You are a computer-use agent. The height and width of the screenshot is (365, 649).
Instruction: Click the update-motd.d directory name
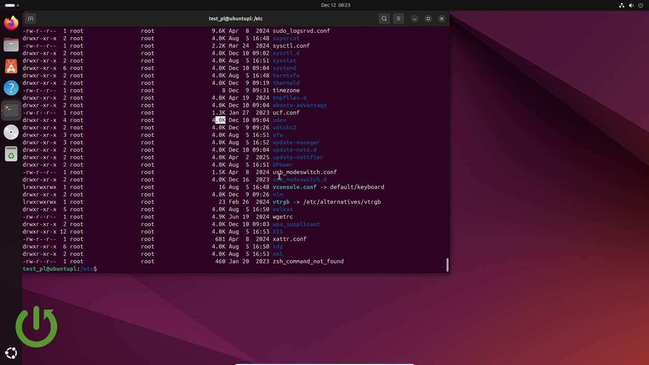click(x=295, y=150)
